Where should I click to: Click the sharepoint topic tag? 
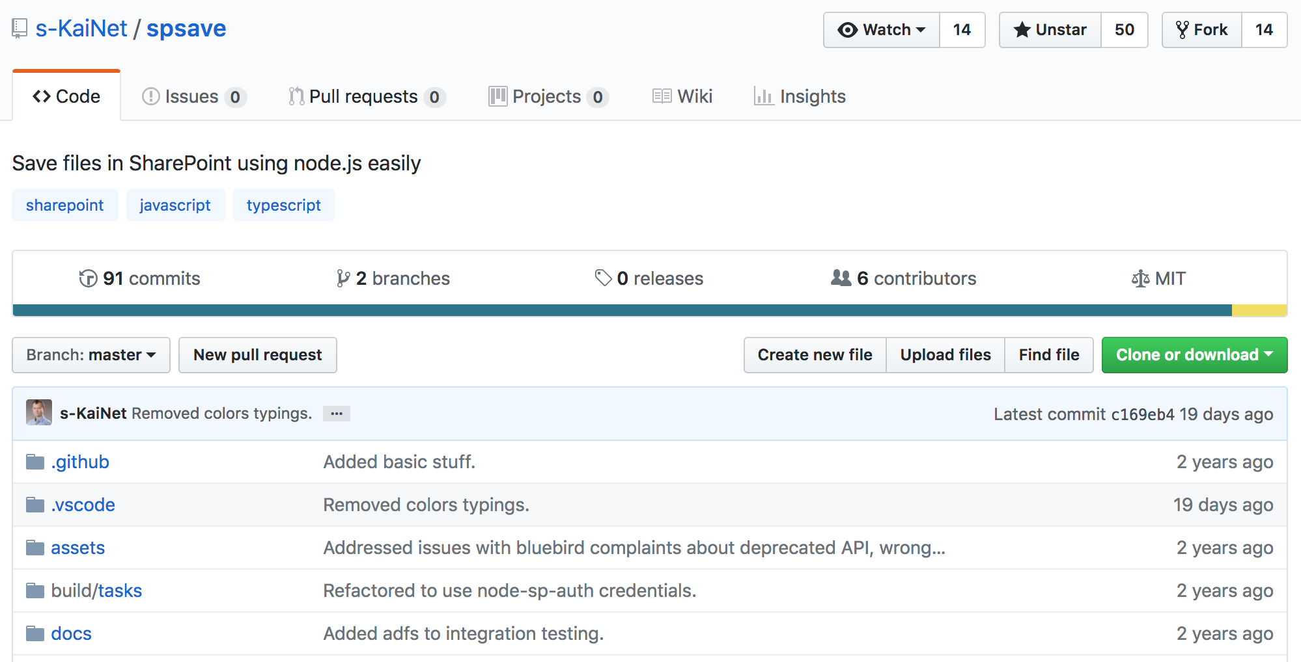(65, 205)
